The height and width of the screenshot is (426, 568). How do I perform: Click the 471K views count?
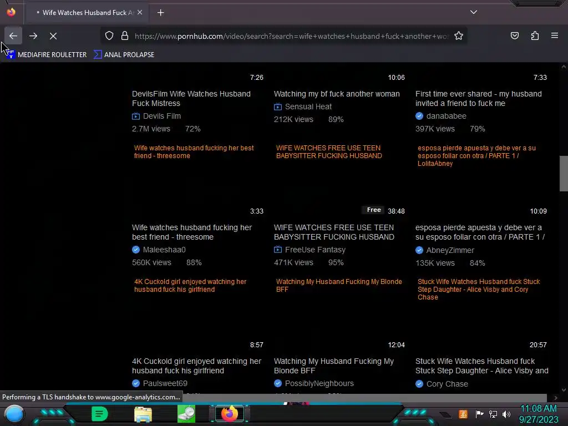[293, 262]
